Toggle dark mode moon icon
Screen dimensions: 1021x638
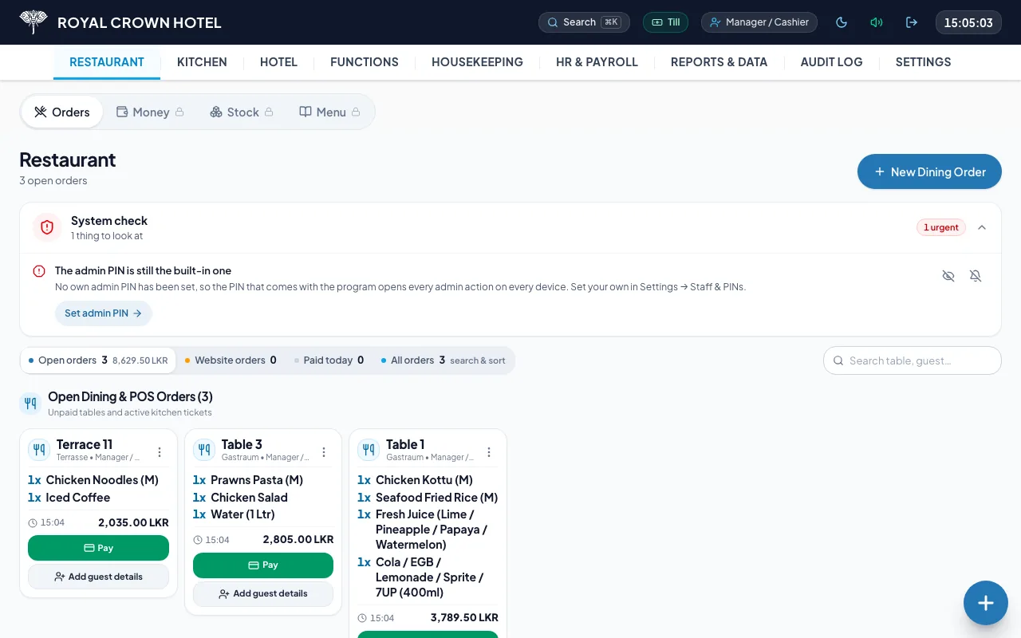[842, 22]
